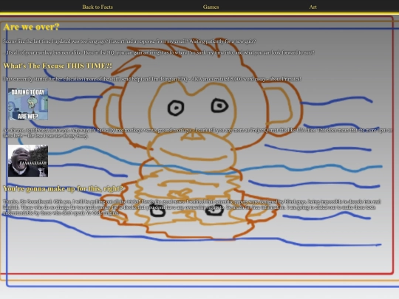
Task: Select the 'Are we over?' heading
Action: (x=31, y=27)
